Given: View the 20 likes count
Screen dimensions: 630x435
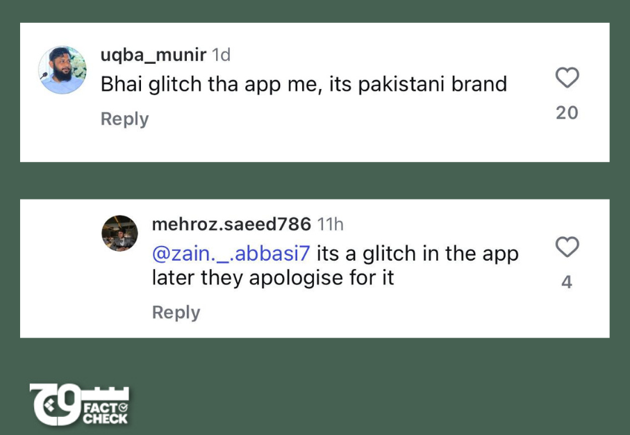Looking at the screenshot, I should pyautogui.click(x=567, y=113).
